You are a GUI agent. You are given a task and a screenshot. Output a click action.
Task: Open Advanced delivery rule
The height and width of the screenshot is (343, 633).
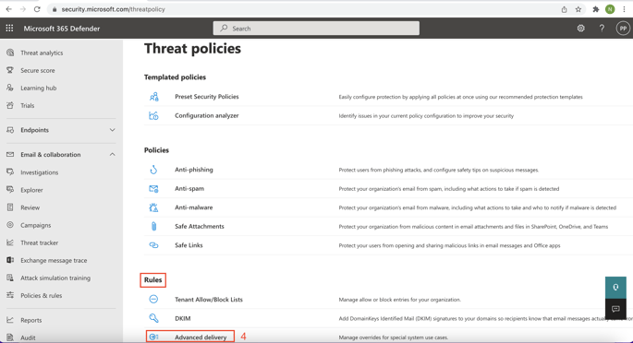pyautogui.click(x=201, y=337)
